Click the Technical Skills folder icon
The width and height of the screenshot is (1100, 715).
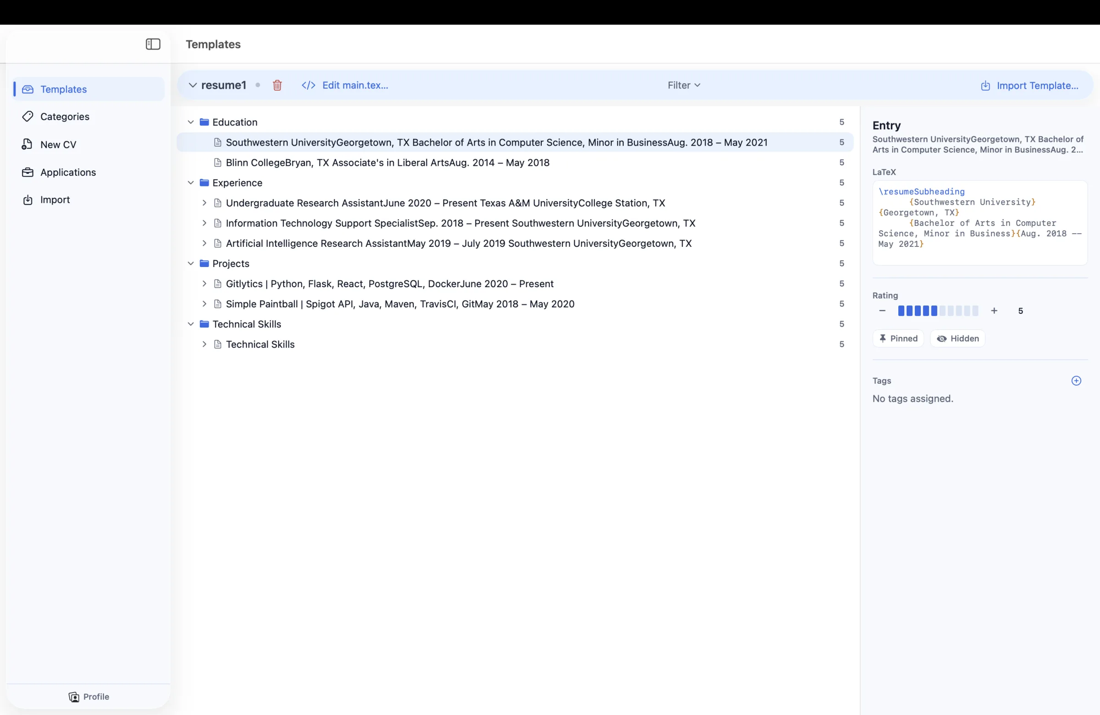(x=204, y=324)
